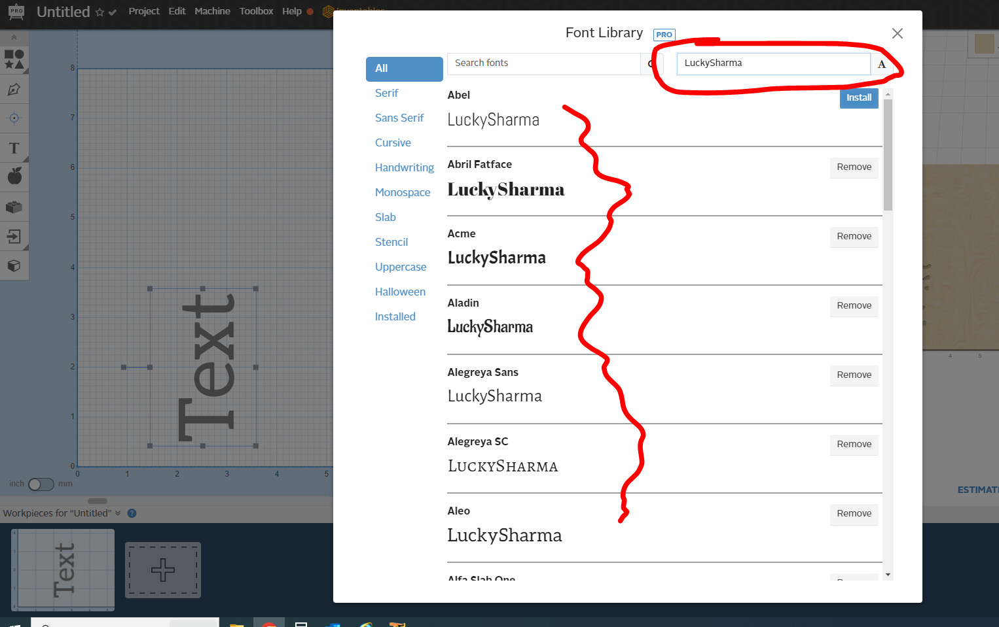Viewport: 999px width, 627px height.
Task: Collapse the Workpieces panel with its chevron
Action: coord(118,513)
